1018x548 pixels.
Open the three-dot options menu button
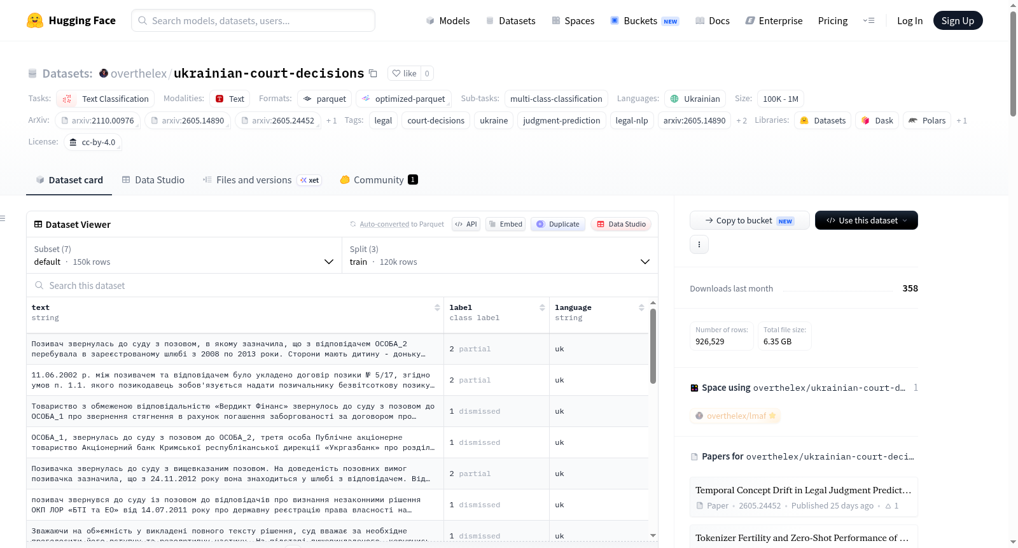pyautogui.click(x=699, y=244)
